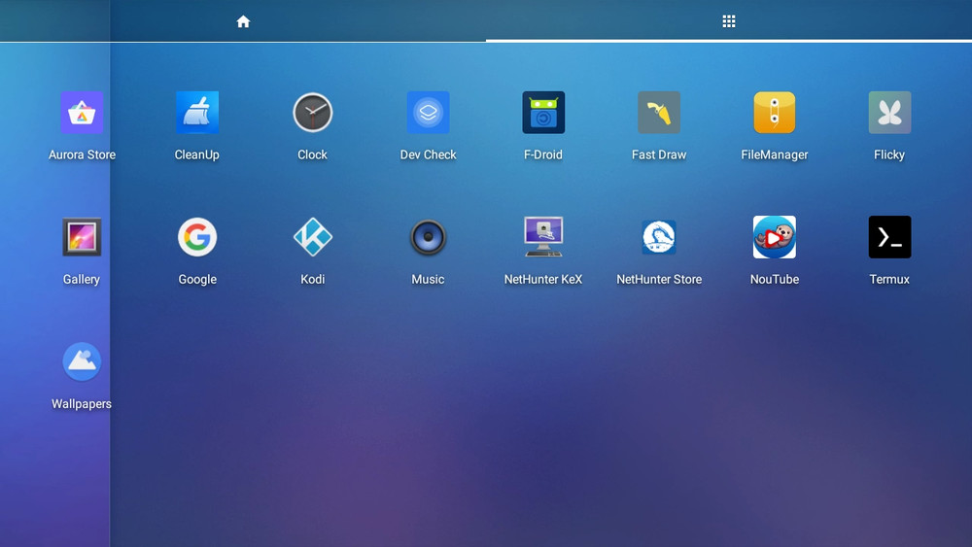The image size is (972, 547).
Task: Open the Kodi app icon
Action: [x=312, y=237]
